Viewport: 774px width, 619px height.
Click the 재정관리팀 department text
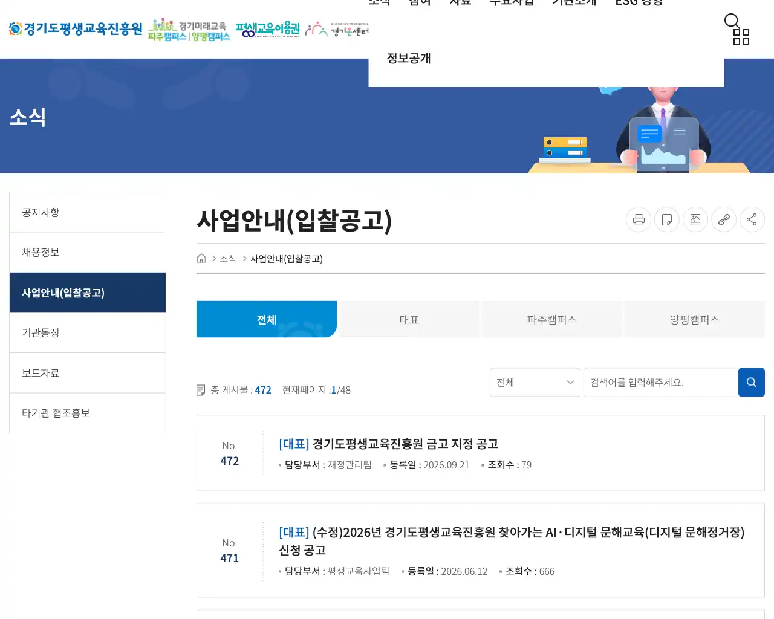[350, 465]
